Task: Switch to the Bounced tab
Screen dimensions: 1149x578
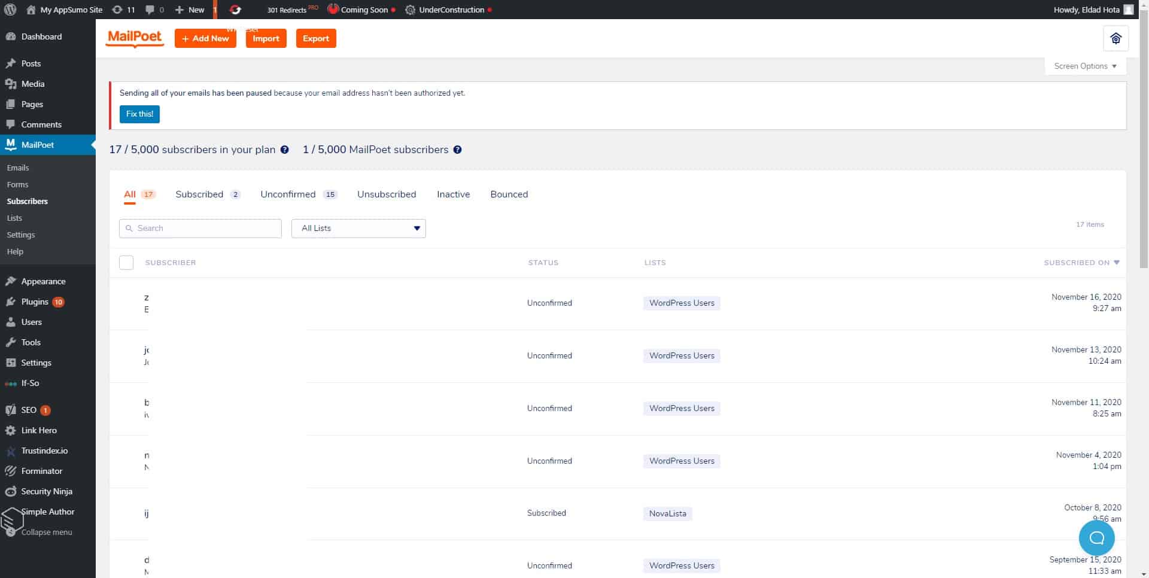Action: (x=509, y=194)
